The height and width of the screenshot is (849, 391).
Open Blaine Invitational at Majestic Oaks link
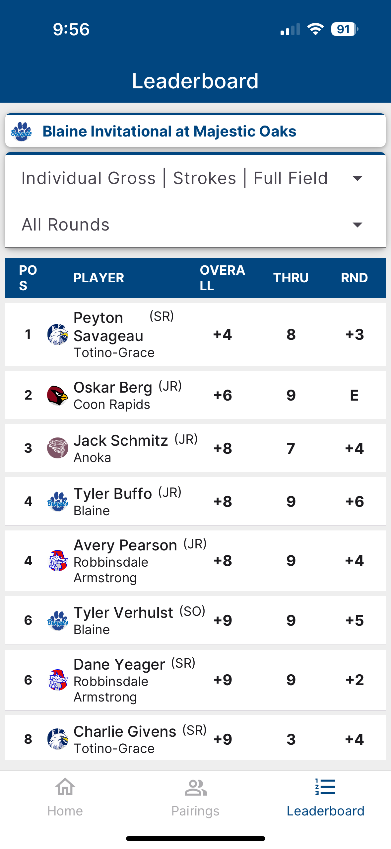pyautogui.click(x=169, y=132)
